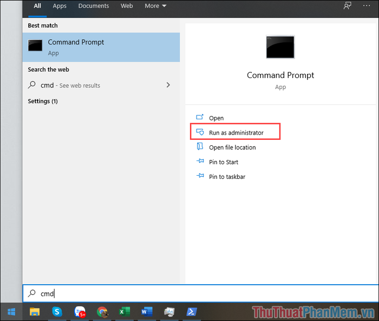Select Run as administrator

236,132
